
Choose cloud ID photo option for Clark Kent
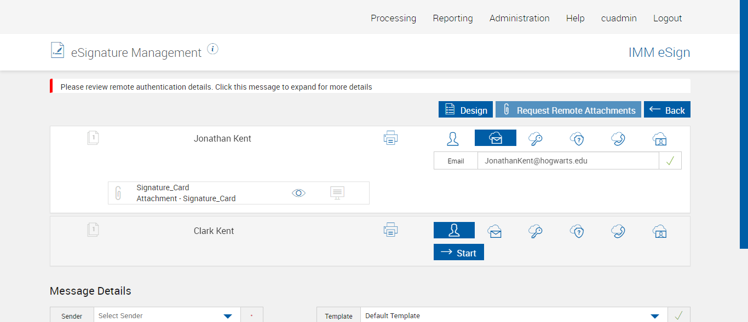[x=660, y=231]
